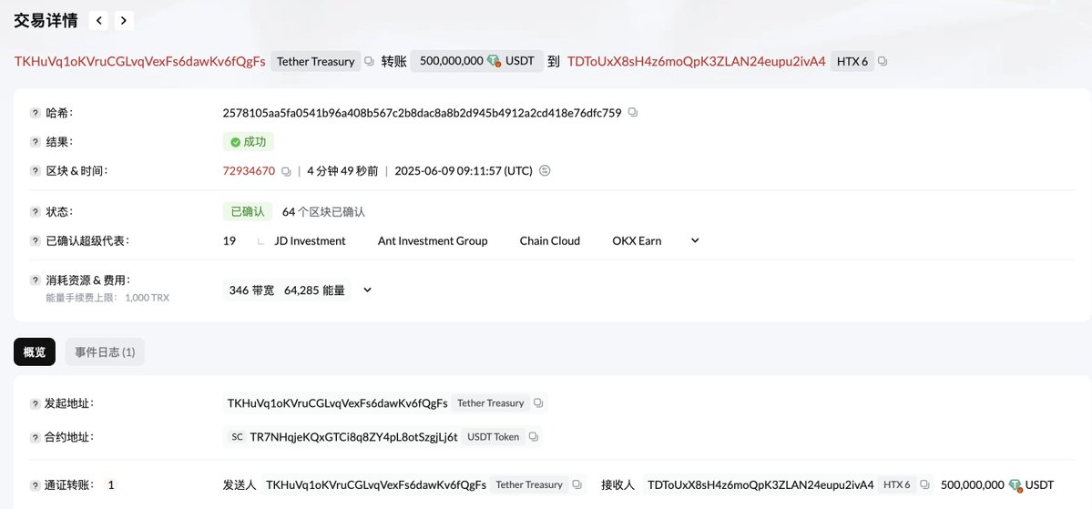Copy HTX 6 address in header line
Viewport: 1092px width, 509px height.
883,61
